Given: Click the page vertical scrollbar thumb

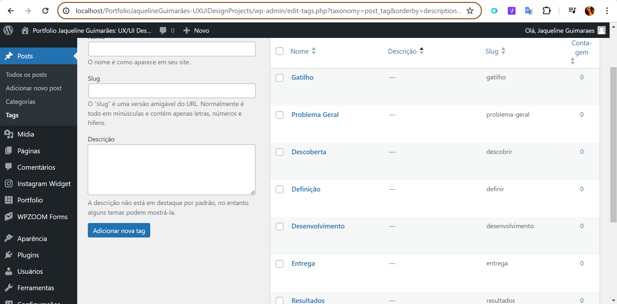Looking at the screenshot, I should tap(613, 145).
